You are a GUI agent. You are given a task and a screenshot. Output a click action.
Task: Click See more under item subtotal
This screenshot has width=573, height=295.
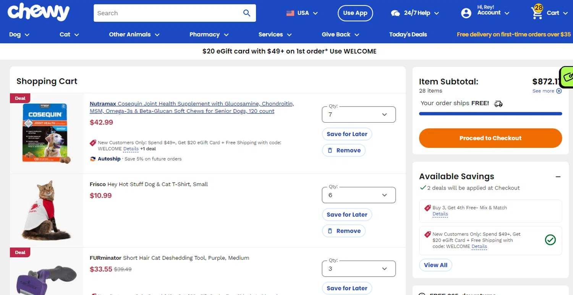point(543,91)
